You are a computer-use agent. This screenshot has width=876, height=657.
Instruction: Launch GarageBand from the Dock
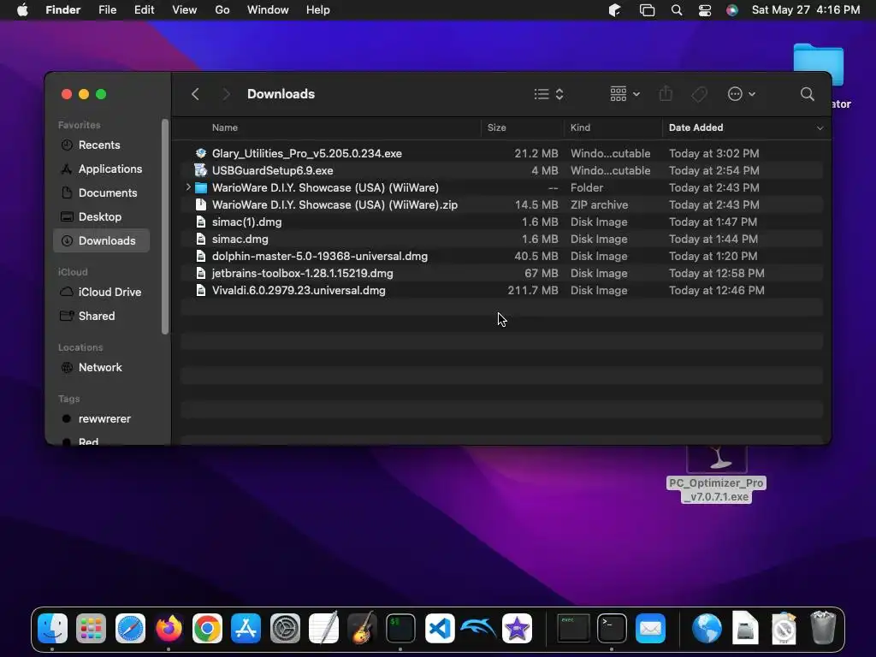pyautogui.click(x=362, y=629)
